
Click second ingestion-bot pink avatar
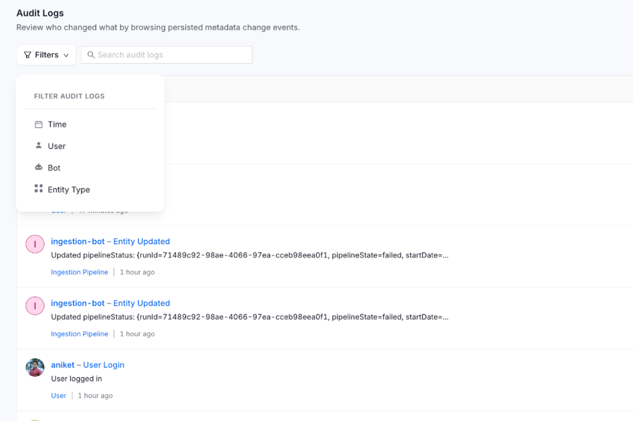(x=35, y=306)
